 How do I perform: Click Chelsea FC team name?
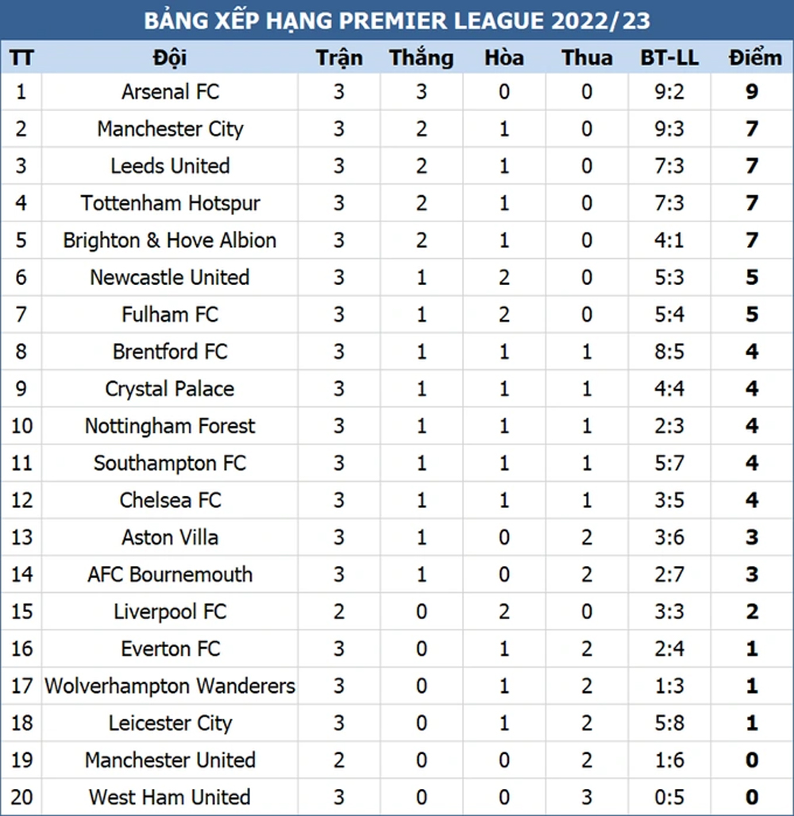[170, 500]
